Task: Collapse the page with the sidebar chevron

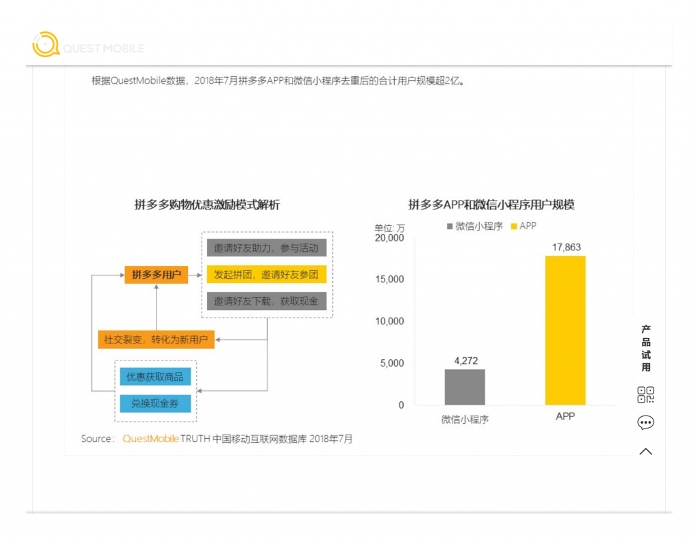Action: point(645,451)
